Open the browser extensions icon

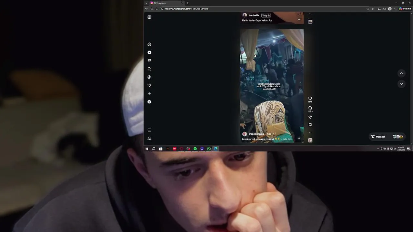(x=373, y=9)
